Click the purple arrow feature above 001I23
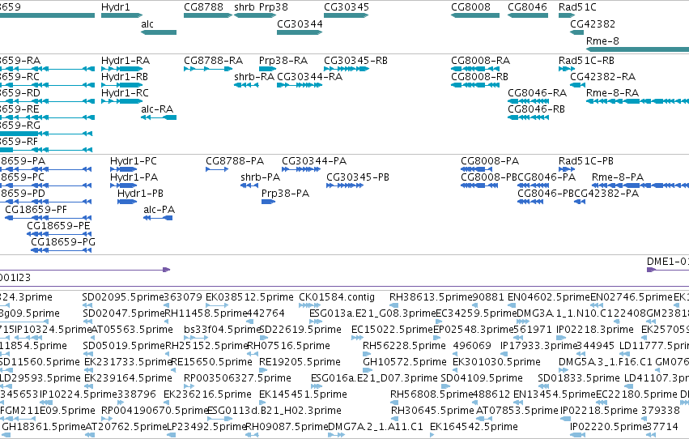This screenshot has width=689, height=439. [x=85, y=270]
